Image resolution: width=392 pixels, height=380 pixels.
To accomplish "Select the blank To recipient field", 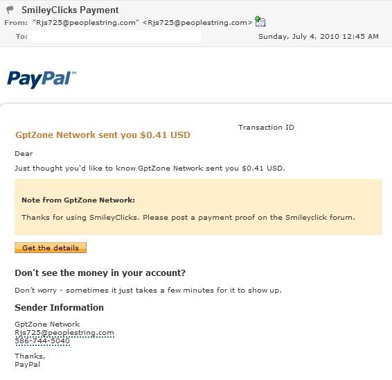I will click(114, 36).
